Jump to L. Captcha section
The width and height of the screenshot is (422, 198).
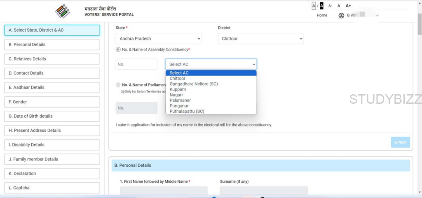(52, 188)
